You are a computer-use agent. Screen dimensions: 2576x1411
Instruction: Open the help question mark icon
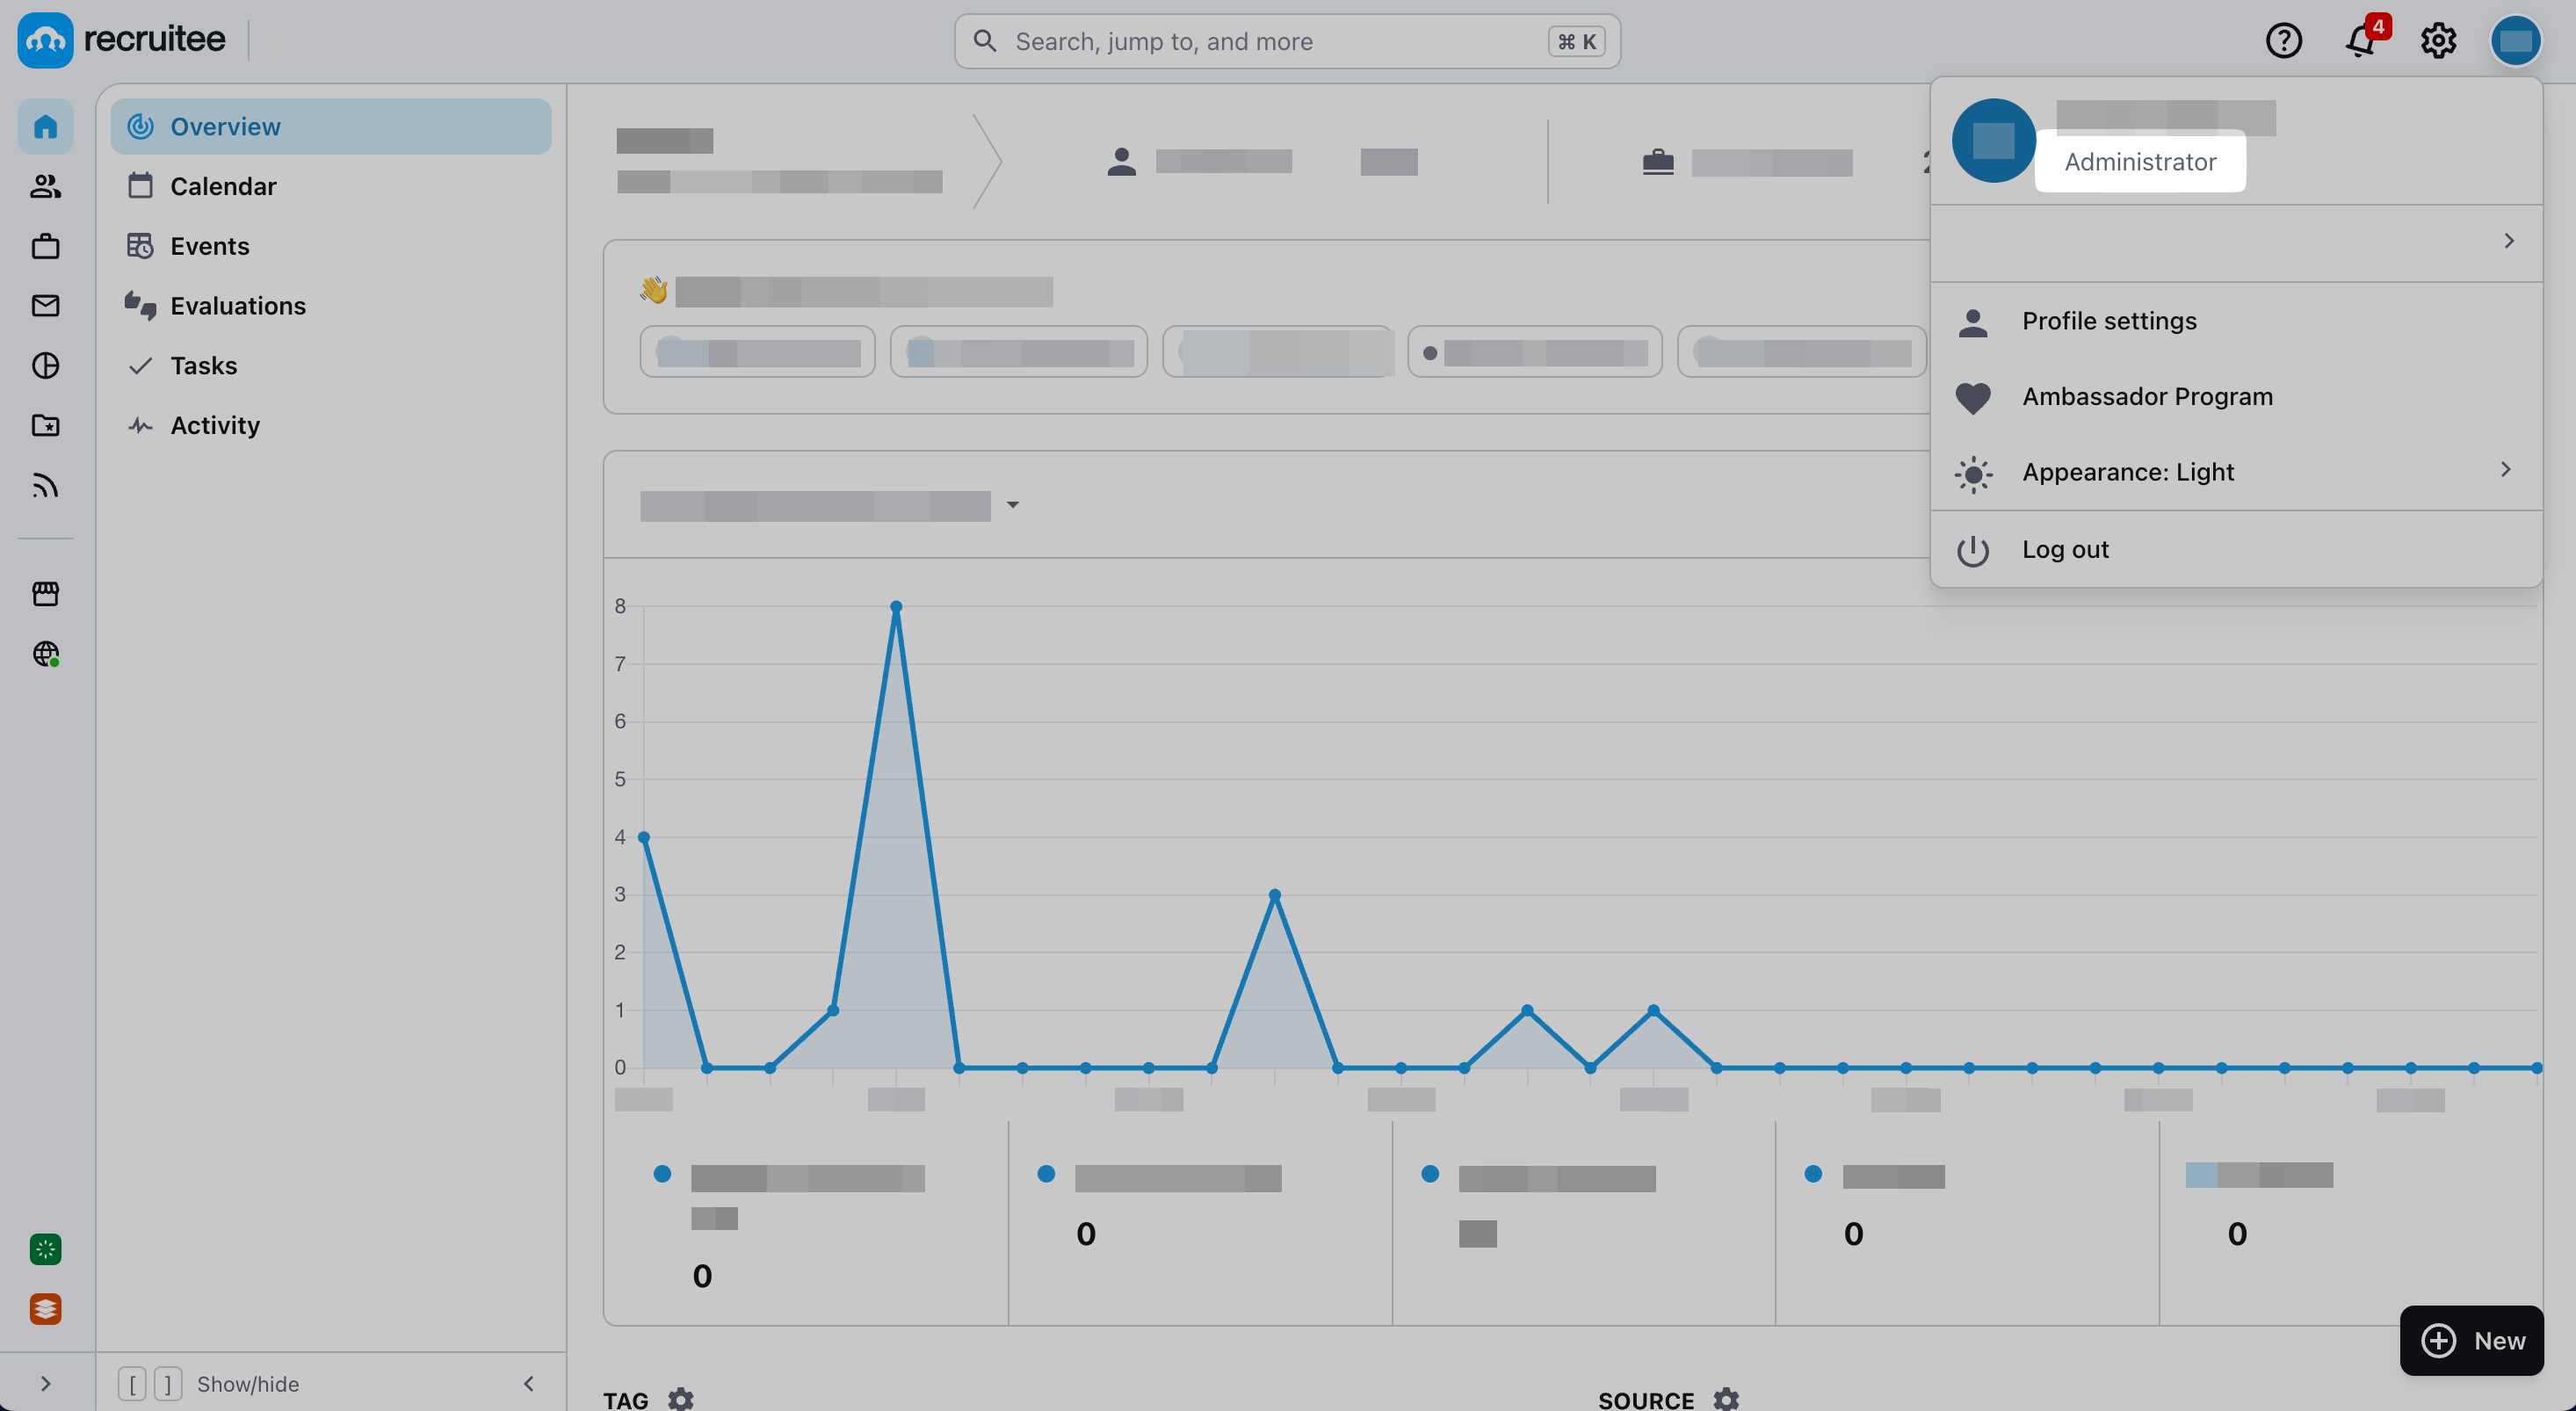click(2283, 41)
